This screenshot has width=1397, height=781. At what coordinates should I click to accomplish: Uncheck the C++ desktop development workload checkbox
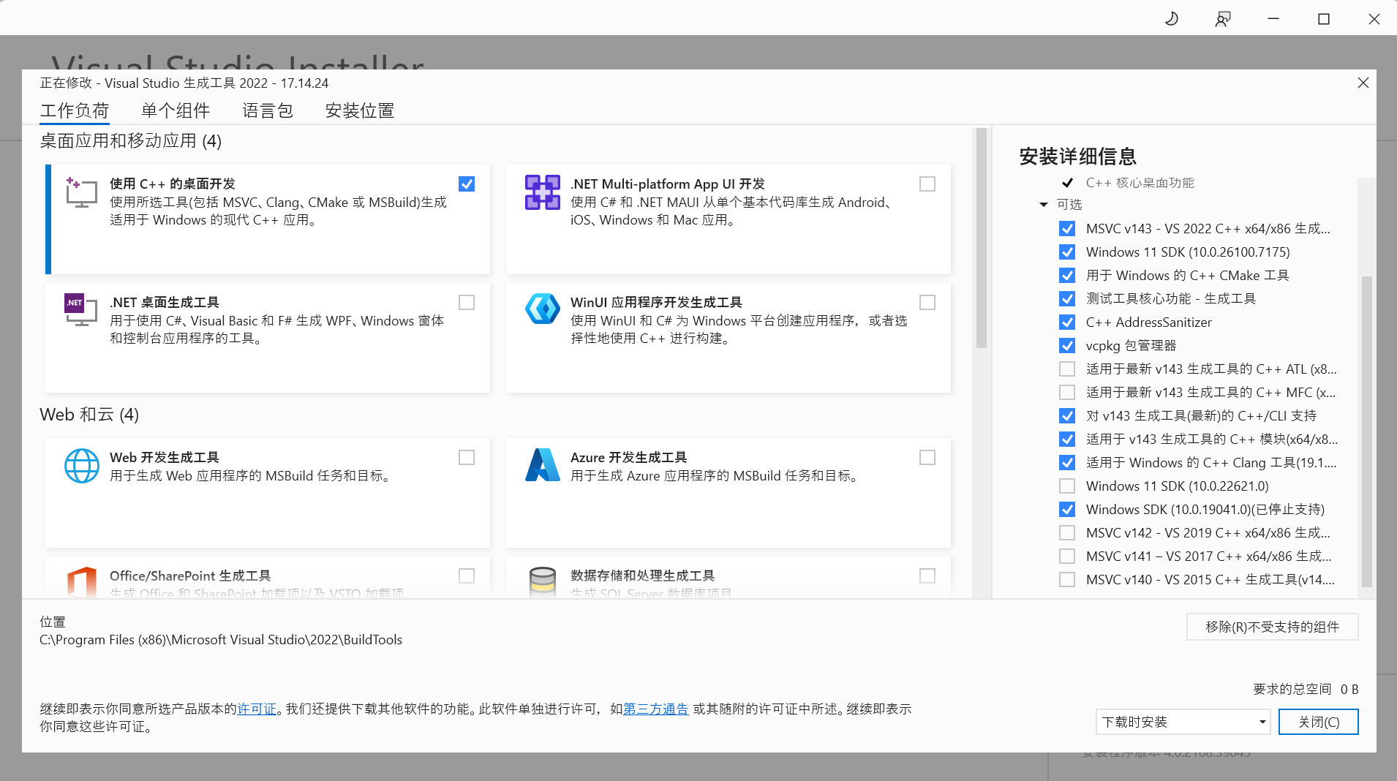pyautogui.click(x=467, y=184)
